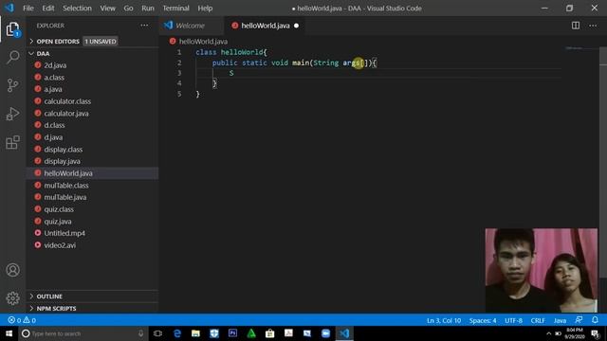Open the Extensions view icon

[x=12, y=142]
